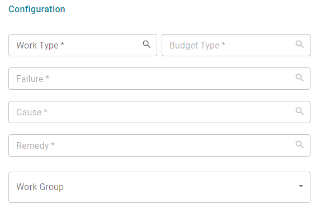Focus the Failure input field

click(x=159, y=79)
